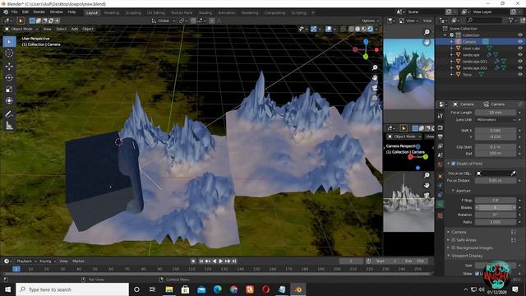Open the Object Mode dropdown in main viewport
The image size is (526, 296).
pos(21,30)
